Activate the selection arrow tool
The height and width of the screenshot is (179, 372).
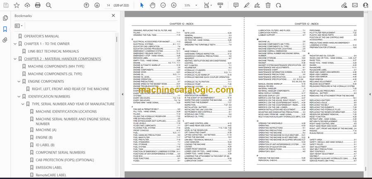(x=142, y=5)
